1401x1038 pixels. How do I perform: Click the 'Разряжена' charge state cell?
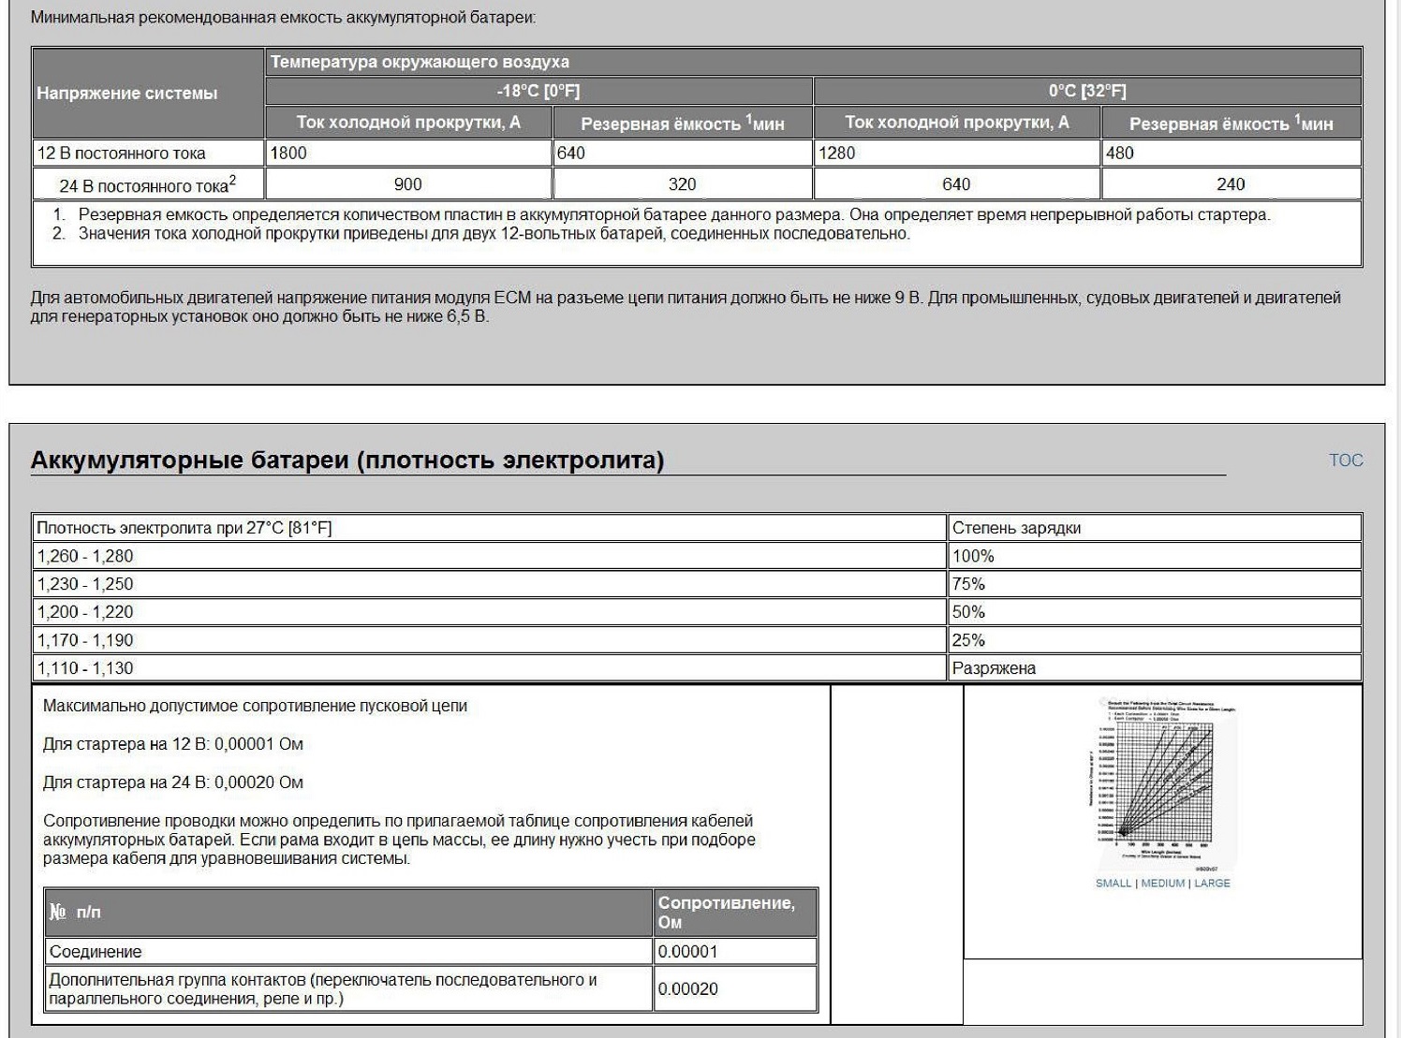tap(1154, 668)
